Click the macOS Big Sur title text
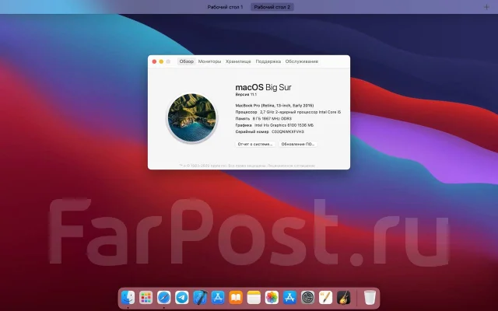 (x=263, y=87)
